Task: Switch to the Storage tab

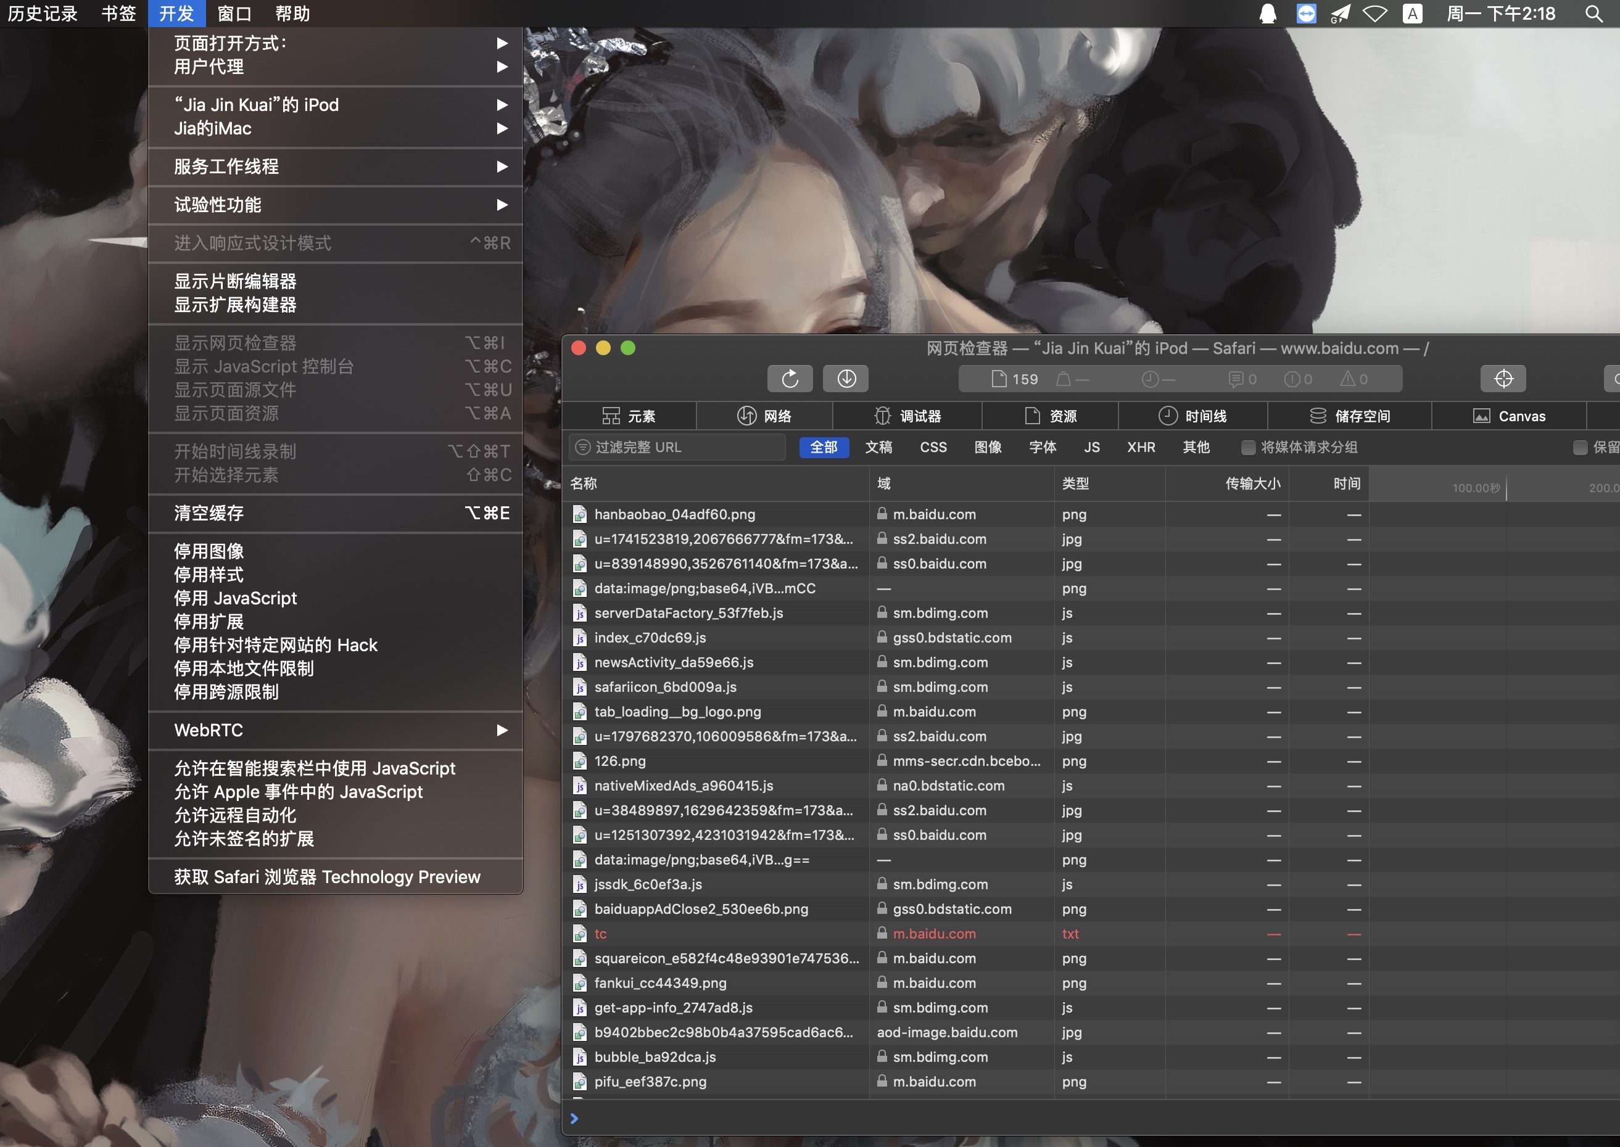Action: [x=1349, y=416]
